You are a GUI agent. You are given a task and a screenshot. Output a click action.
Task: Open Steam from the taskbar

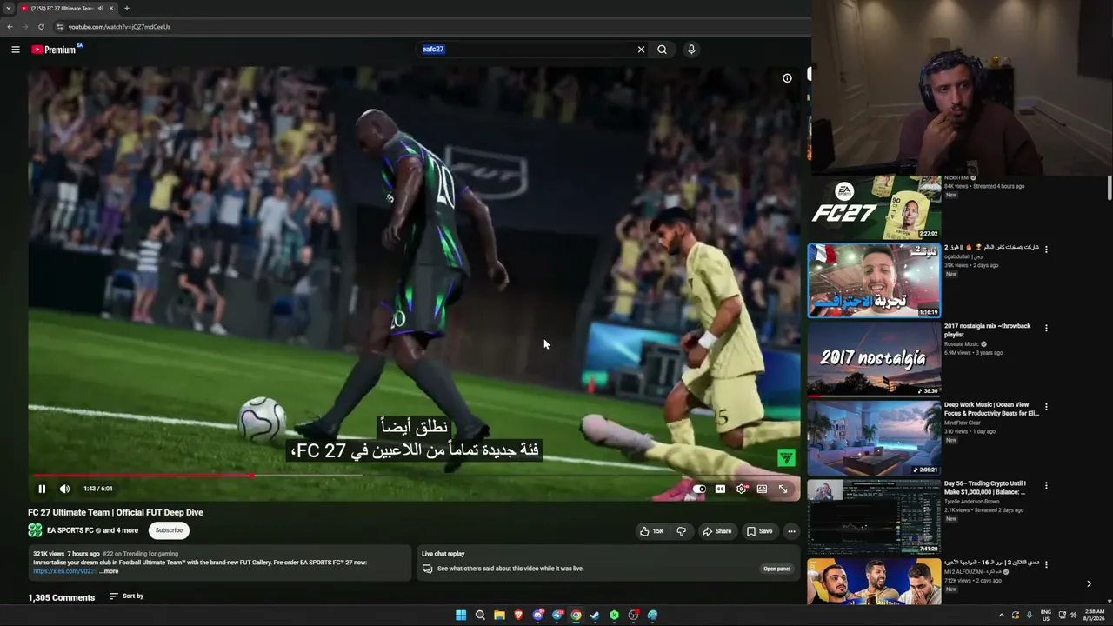(595, 616)
